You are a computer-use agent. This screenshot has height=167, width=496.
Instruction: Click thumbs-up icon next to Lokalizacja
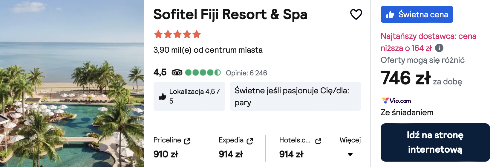coord(163,96)
